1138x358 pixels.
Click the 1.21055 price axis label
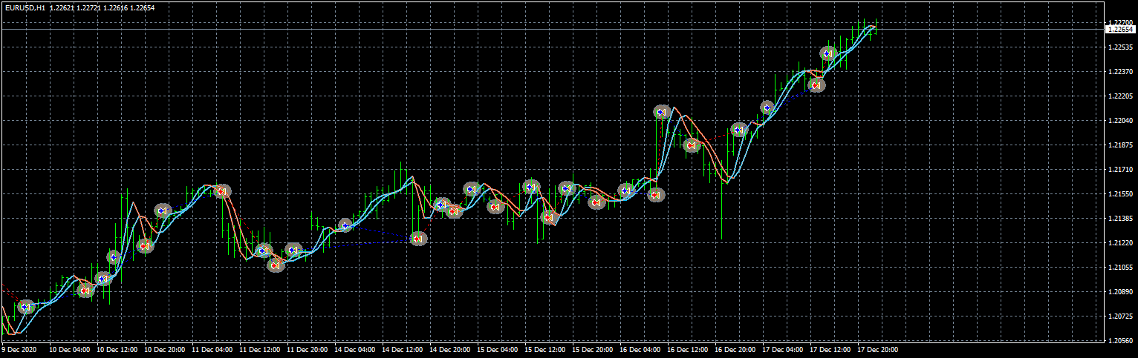pyautogui.click(x=1119, y=268)
